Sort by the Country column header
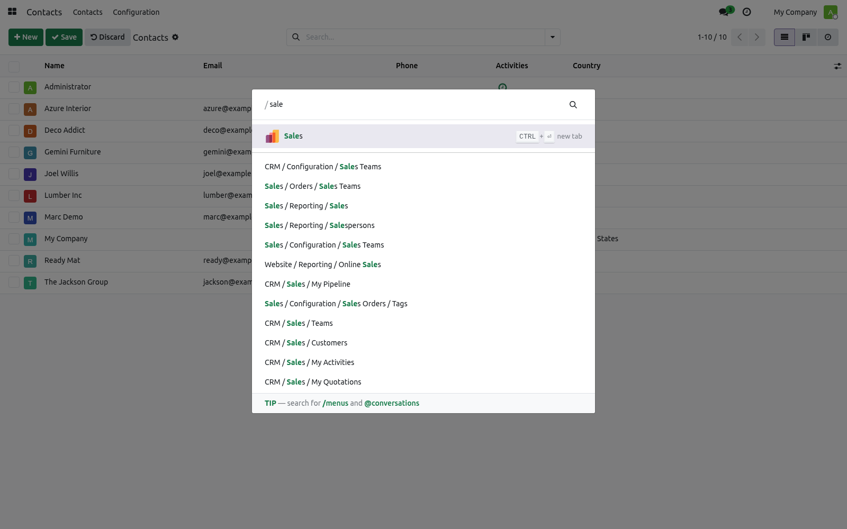 587,66
